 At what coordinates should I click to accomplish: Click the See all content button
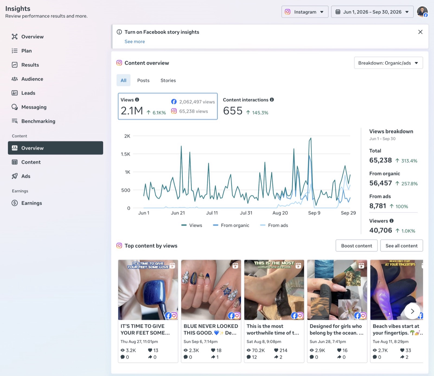401,246
